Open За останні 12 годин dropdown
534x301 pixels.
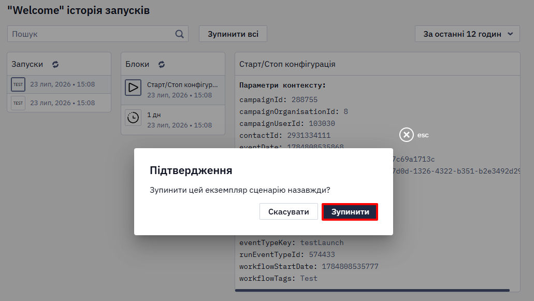click(x=467, y=34)
